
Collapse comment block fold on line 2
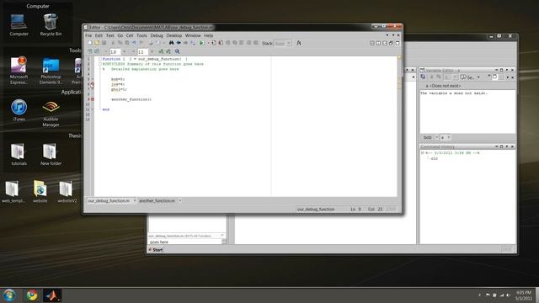click(x=100, y=64)
